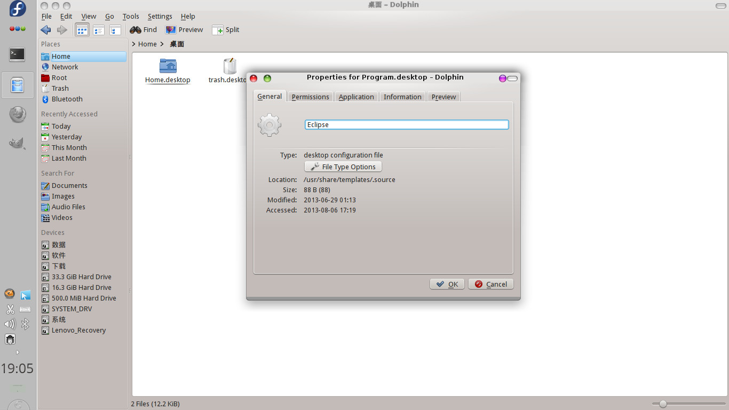Confirm with the OK button

[447, 284]
